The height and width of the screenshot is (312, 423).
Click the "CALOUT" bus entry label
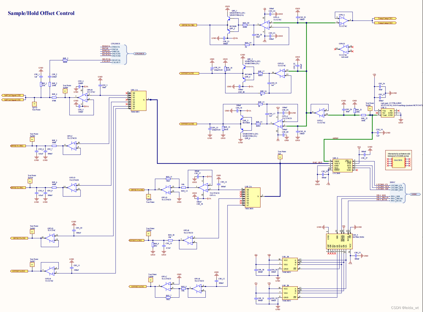[116, 63]
